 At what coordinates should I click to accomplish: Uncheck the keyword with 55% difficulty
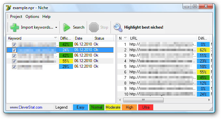click(14, 61)
